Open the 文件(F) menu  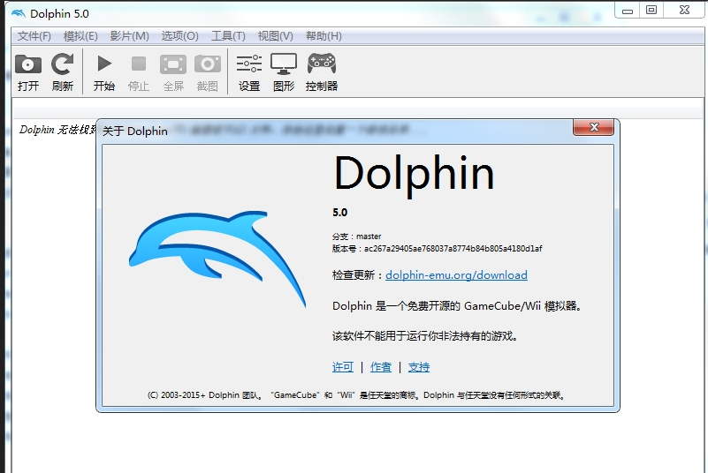click(34, 36)
